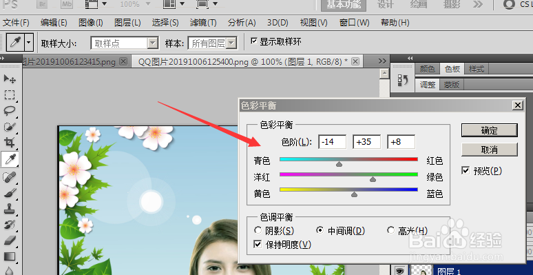Select the Eraser tool
This screenshot has width=533, height=275.
(x=10, y=241)
